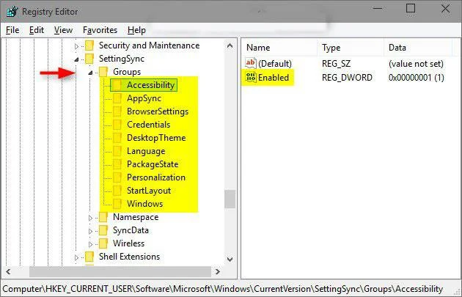
Task: Click the Groups folder icon
Action: coord(103,72)
